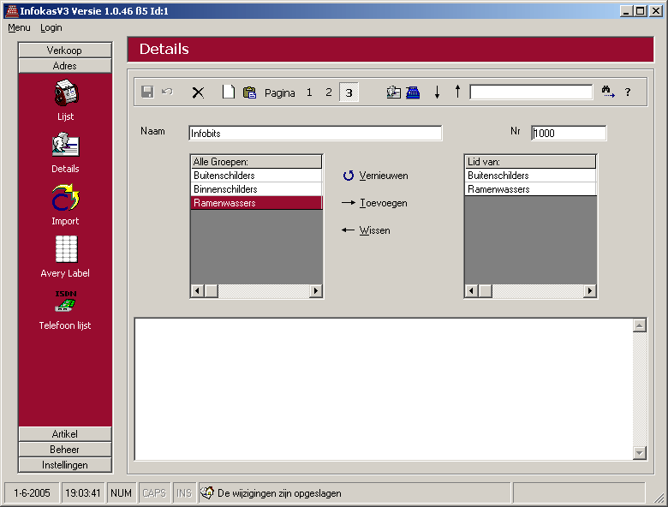The height and width of the screenshot is (507, 668).
Task: Click the down arrow toolbar icon
Action: [437, 92]
